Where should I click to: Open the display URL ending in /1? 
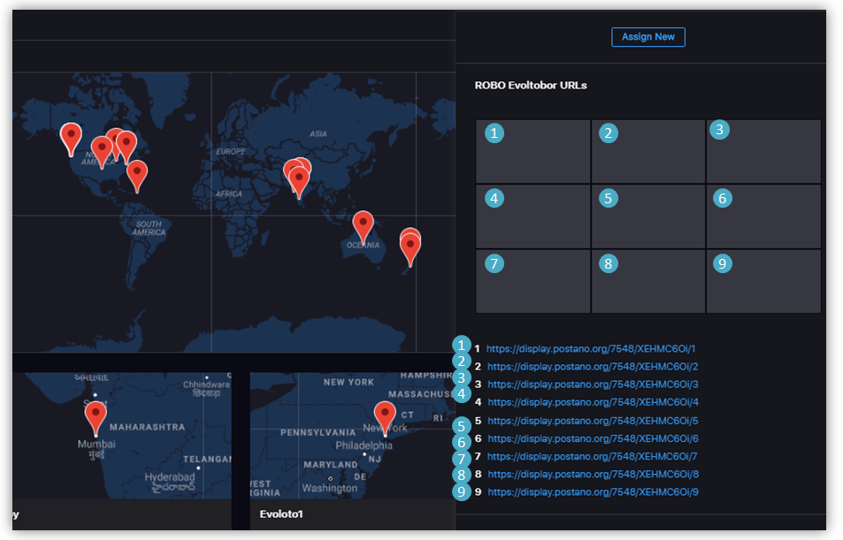click(x=591, y=349)
